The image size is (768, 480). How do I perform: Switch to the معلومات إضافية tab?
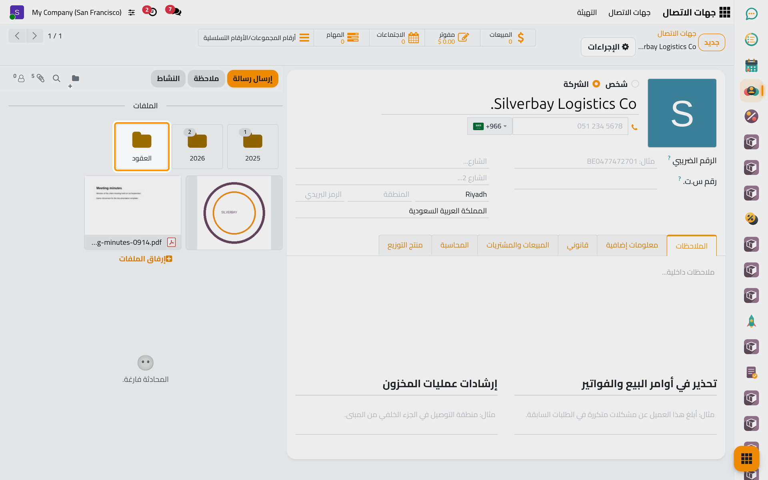[632, 245]
